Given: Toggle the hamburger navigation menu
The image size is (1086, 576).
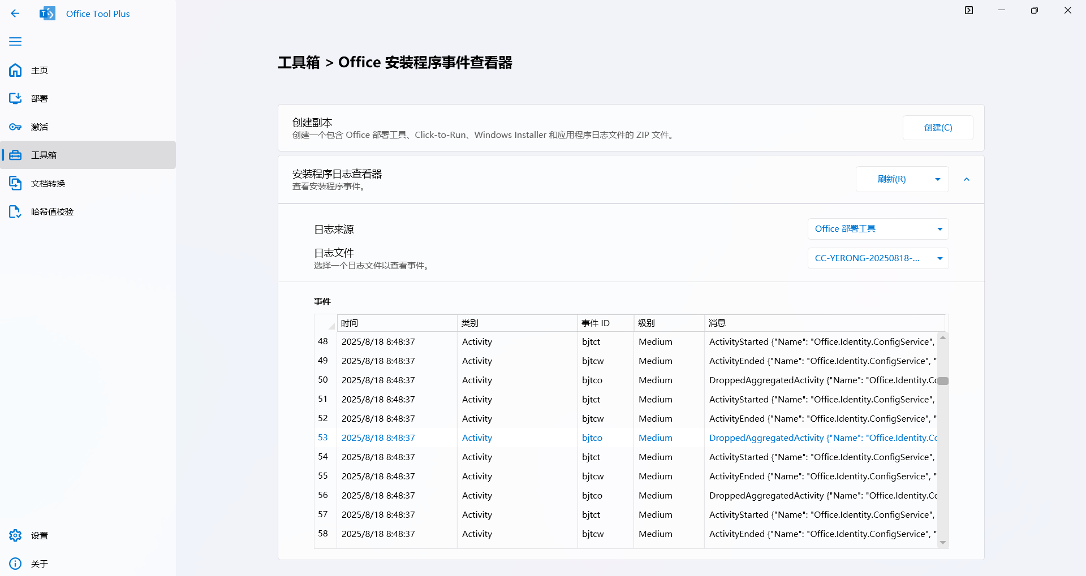Looking at the screenshot, I should pos(15,41).
